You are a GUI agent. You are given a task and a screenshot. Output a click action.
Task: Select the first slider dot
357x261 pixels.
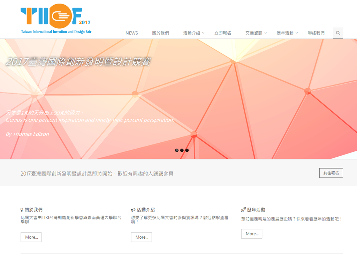(177, 150)
